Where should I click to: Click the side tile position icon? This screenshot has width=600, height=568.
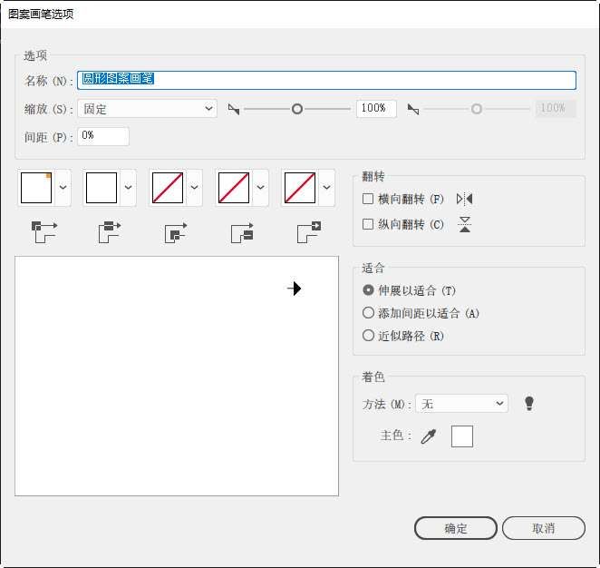(110, 231)
